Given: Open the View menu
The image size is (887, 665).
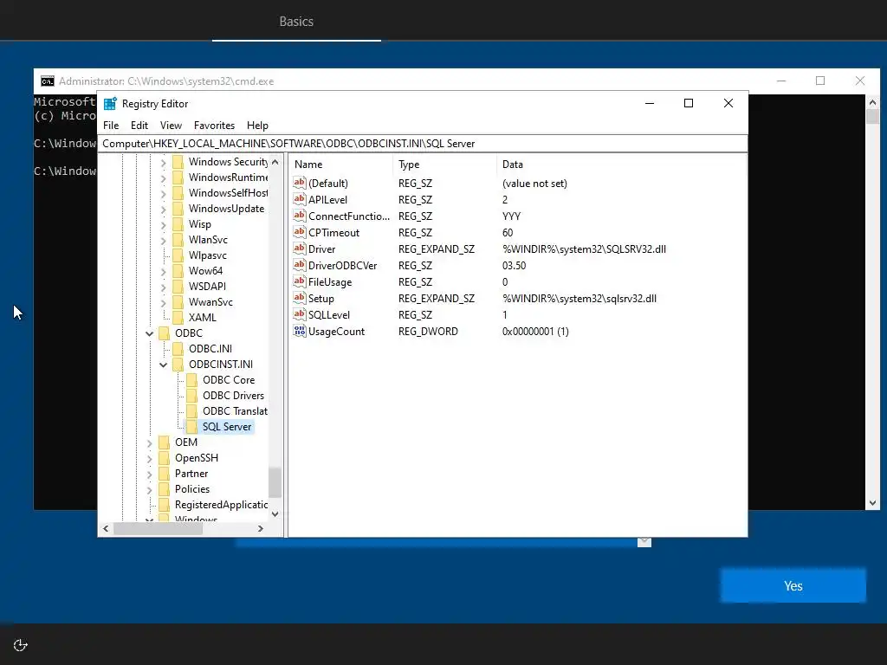Looking at the screenshot, I should tap(171, 126).
